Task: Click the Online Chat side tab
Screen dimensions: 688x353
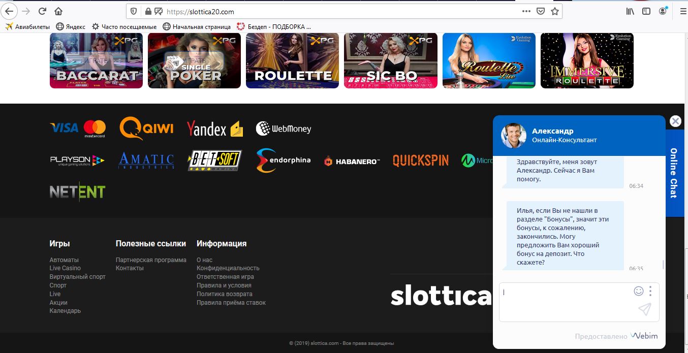Action: click(674, 173)
